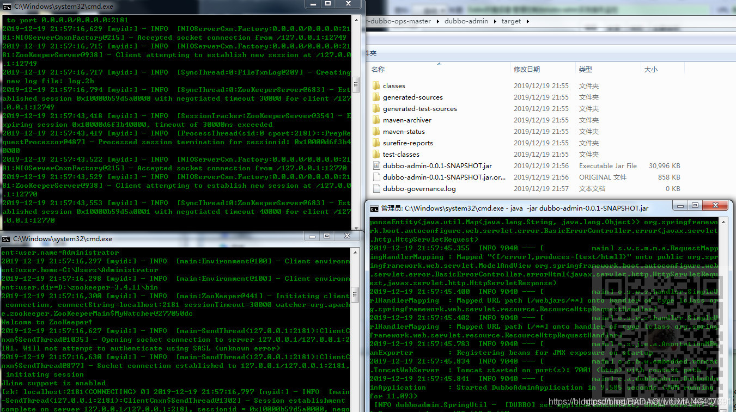Sort files by the 类型 column header
Image resolution: width=736 pixels, height=412 pixels.
point(586,70)
